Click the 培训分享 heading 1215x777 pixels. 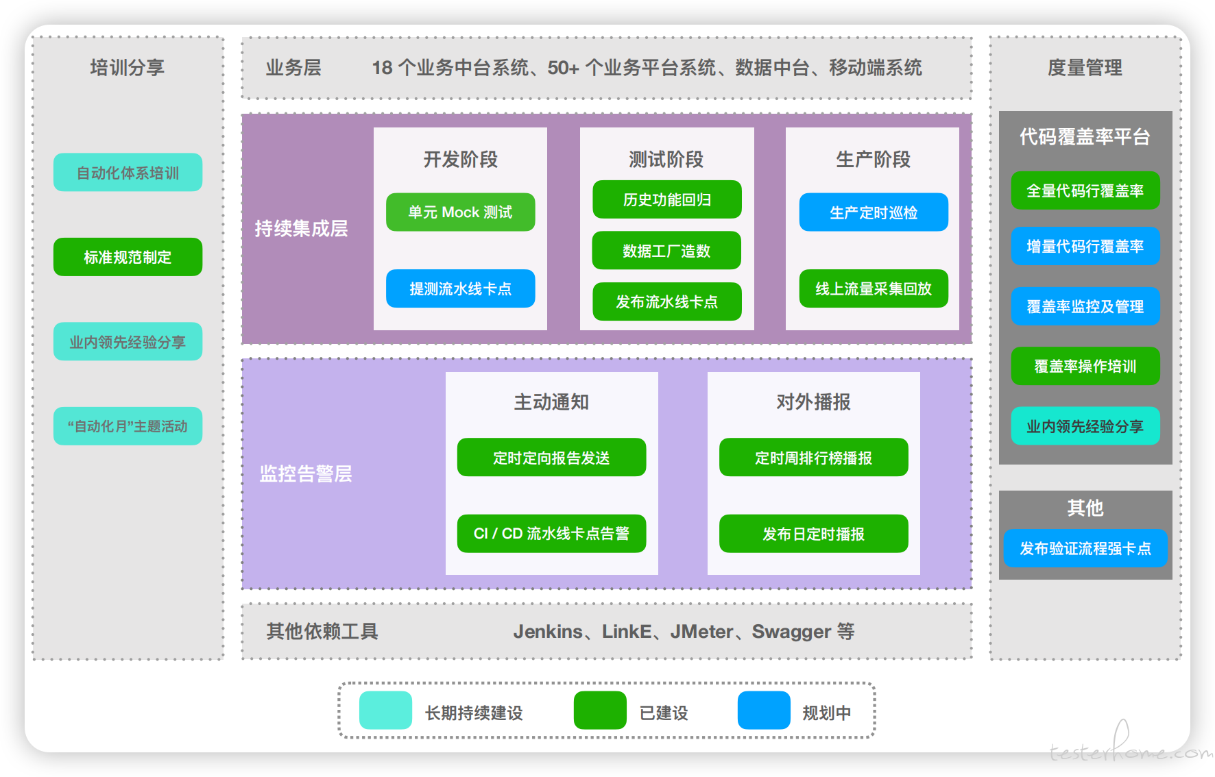pos(128,67)
